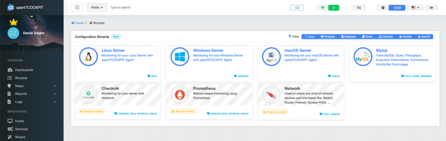Toggle the Linux filter button
The image size is (446, 141).
click(310, 37)
